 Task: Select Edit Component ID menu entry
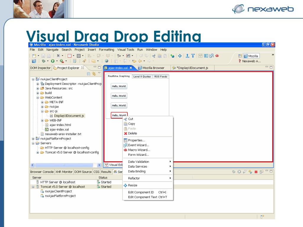148,192
